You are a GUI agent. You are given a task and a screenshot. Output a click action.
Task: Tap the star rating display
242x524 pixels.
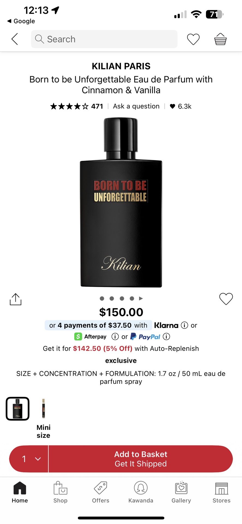coord(69,106)
